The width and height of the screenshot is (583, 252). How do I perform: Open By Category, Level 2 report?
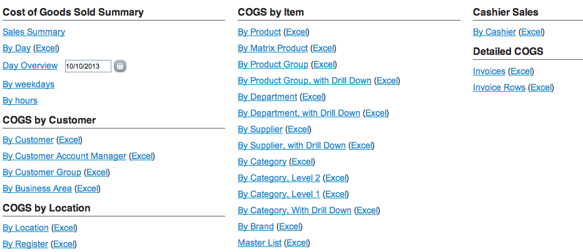click(279, 178)
